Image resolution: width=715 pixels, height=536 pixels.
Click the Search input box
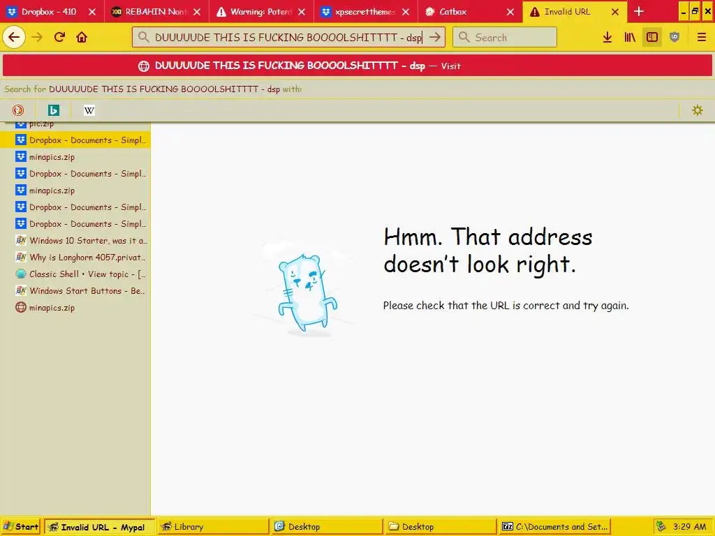pos(505,37)
